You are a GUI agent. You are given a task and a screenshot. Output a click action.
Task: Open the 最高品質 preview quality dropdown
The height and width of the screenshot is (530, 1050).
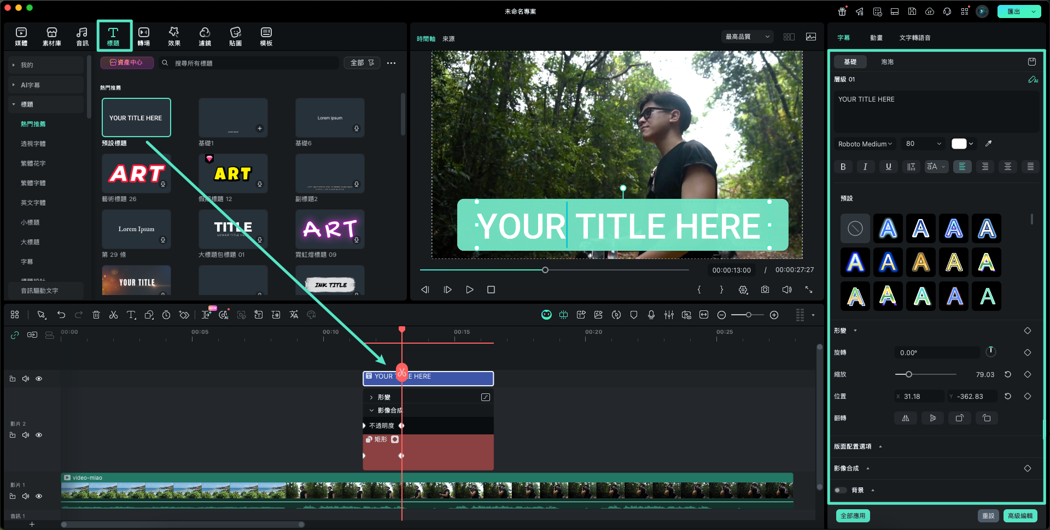747,37
